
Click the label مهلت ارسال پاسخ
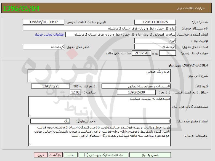[194, 53]
